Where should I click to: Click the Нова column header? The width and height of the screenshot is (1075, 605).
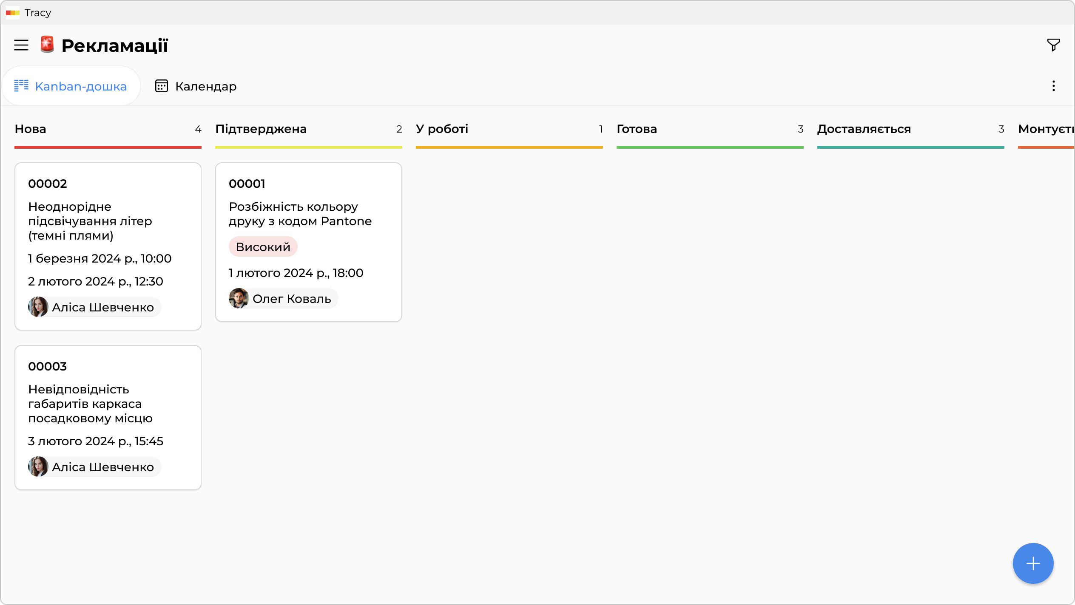[x=31, y=129]
